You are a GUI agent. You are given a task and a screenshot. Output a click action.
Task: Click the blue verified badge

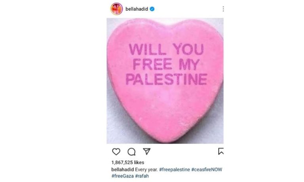pyautogui.click(x=152, y=9)
